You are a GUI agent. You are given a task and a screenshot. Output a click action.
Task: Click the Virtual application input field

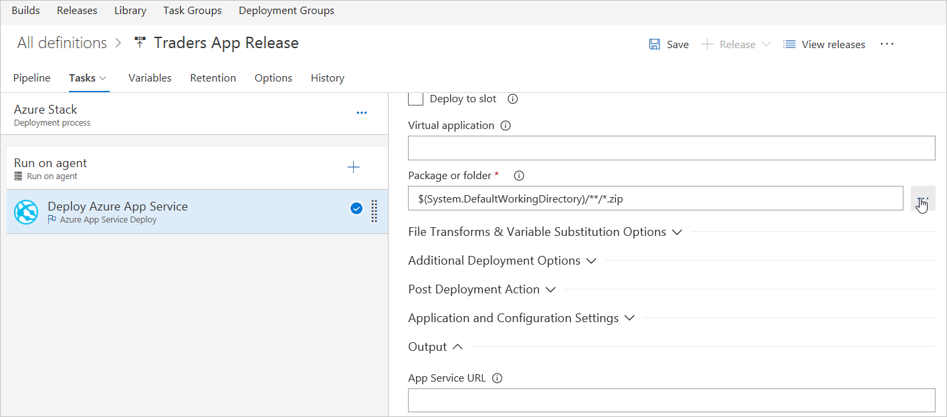(671, 148)
